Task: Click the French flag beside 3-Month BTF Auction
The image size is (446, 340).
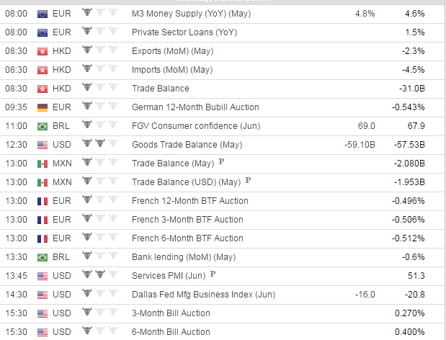Action: click(x=43, y=220)
